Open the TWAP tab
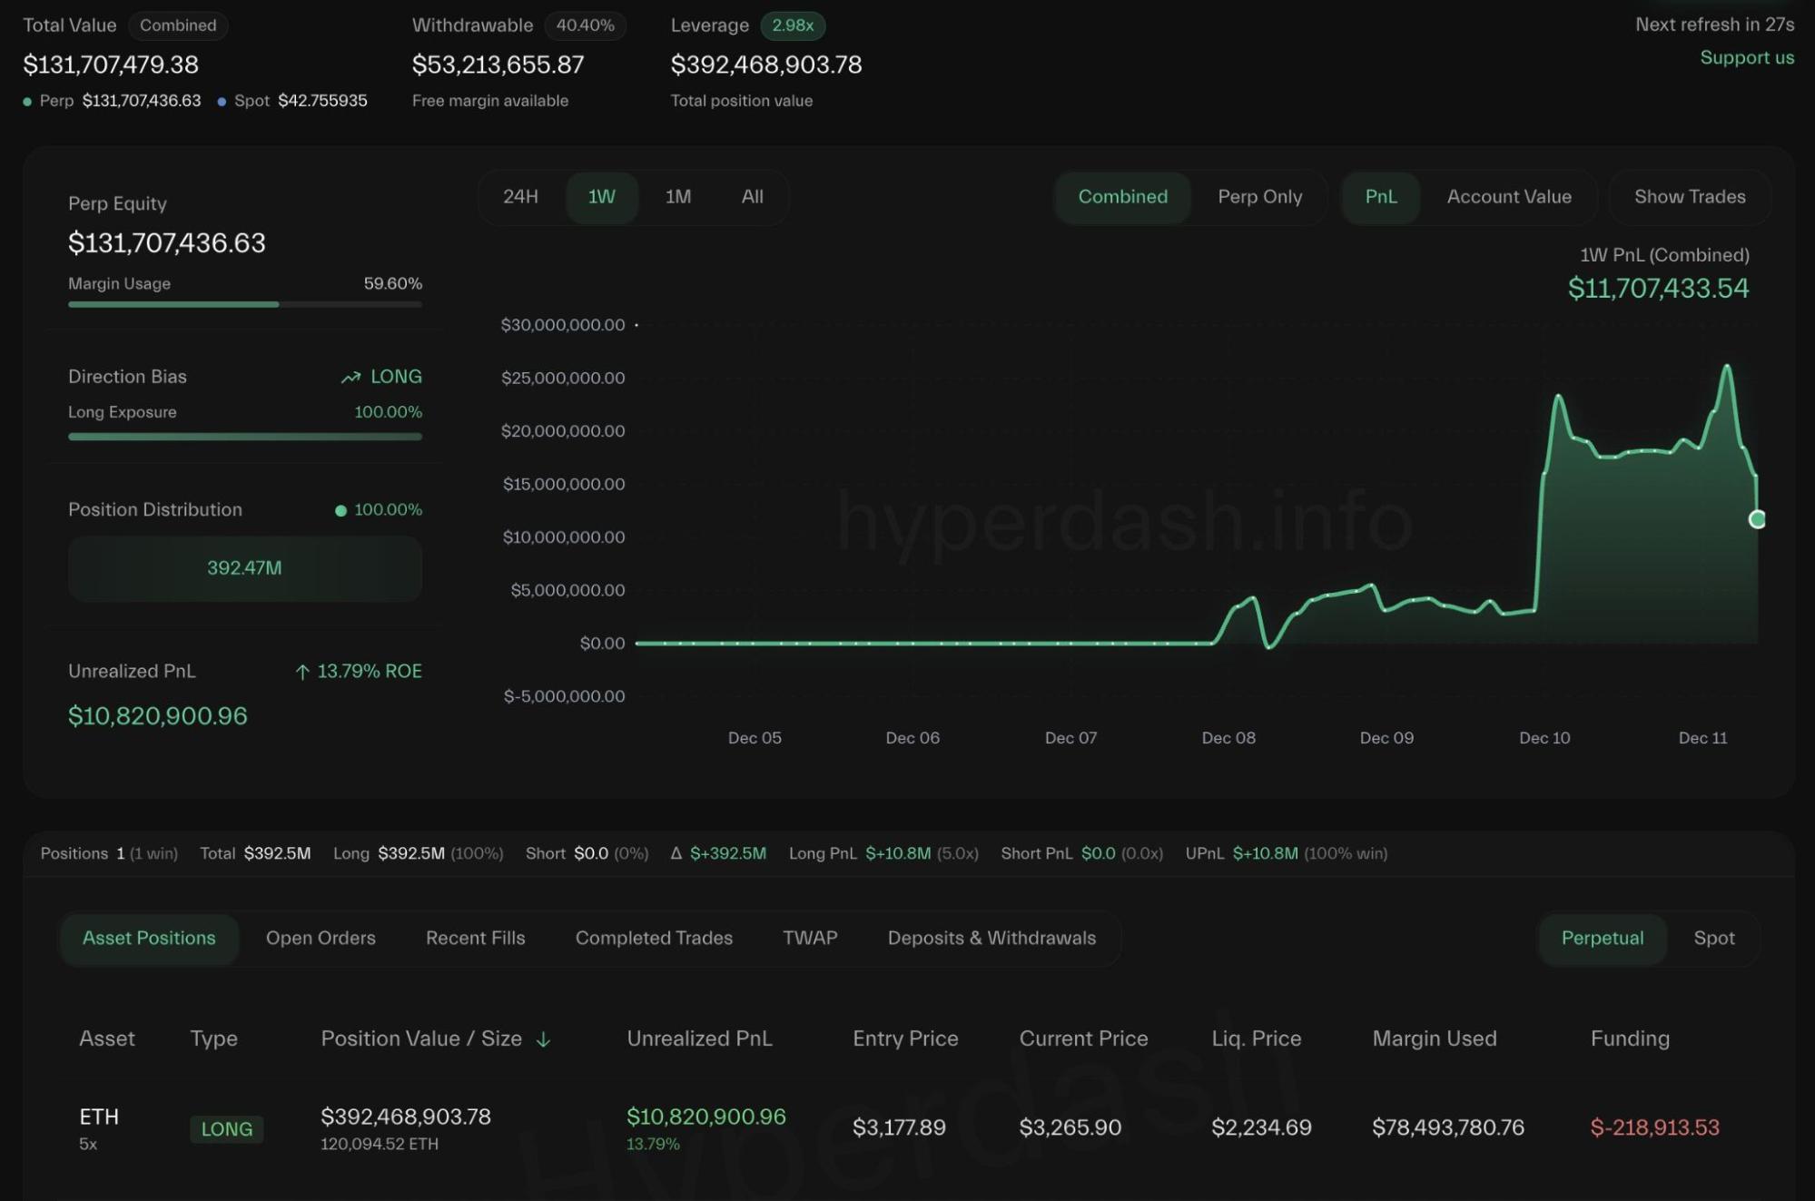The image size is (1815, 1201). 808,938
